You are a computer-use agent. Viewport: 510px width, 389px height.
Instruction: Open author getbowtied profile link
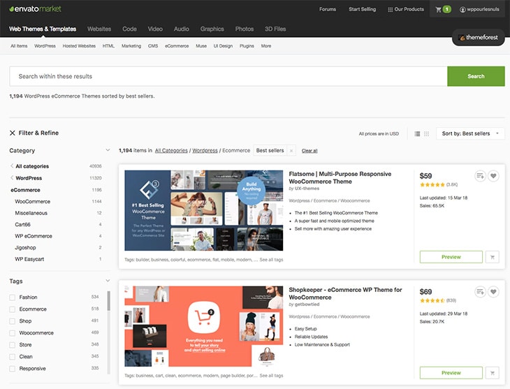(307, 304)
